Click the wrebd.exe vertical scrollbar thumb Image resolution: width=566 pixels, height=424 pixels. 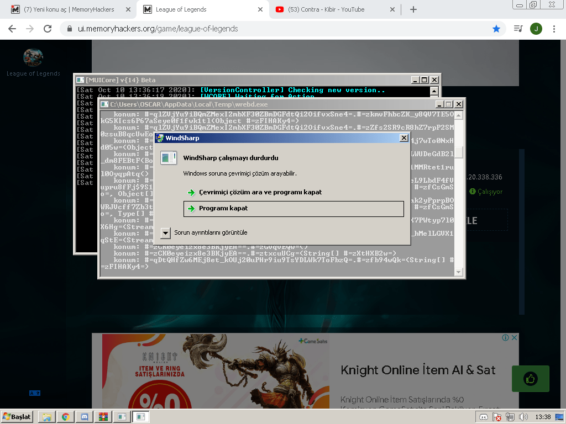458,152
